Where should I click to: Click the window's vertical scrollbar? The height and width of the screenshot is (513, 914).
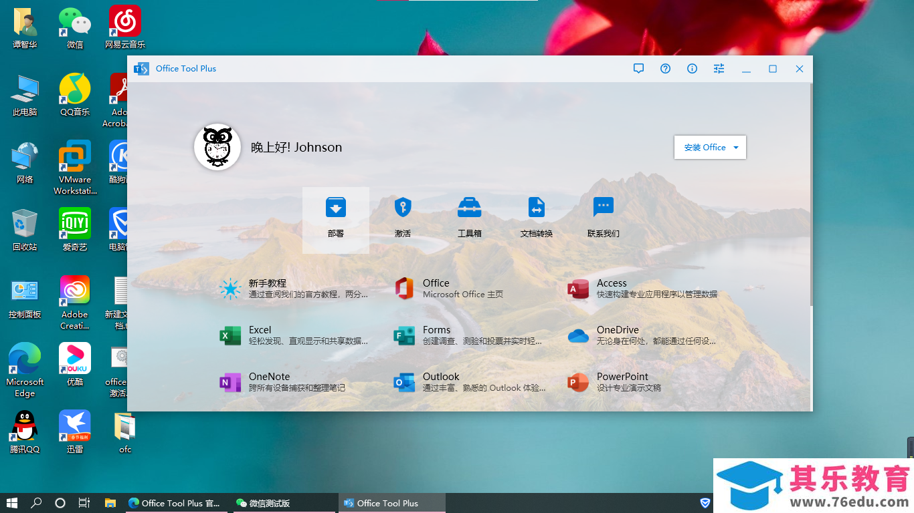[811, 194]
